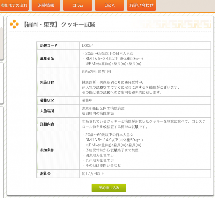Click the 詳細内容 row label

pos(47,124)
